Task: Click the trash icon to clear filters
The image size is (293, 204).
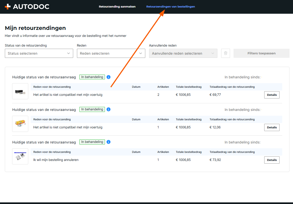Action: click(x=225, y=53)
